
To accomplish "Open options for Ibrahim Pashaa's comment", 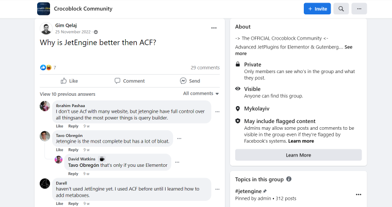I will [217, 112].
